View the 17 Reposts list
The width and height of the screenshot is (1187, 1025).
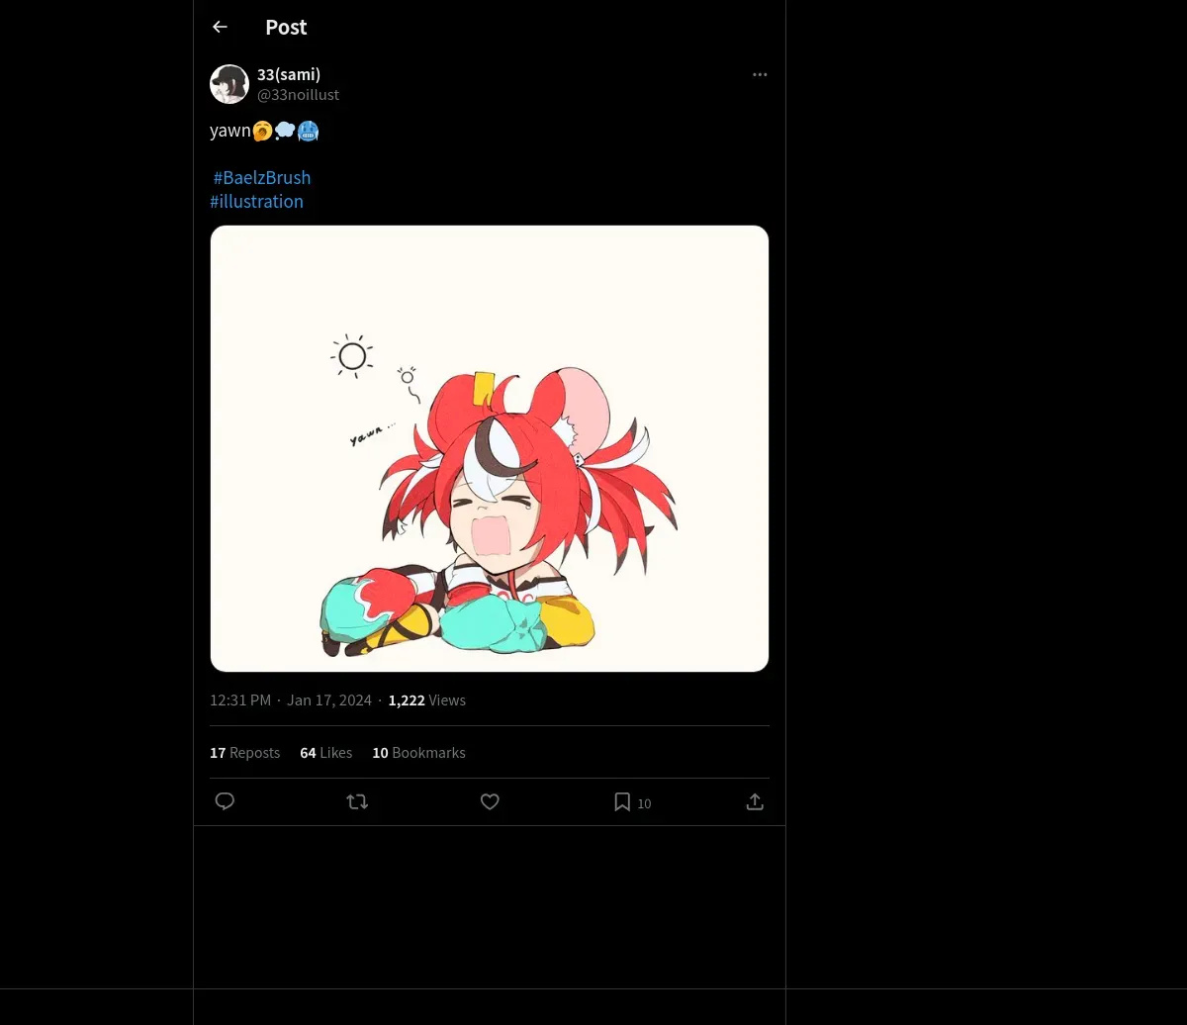coord(244,753)
